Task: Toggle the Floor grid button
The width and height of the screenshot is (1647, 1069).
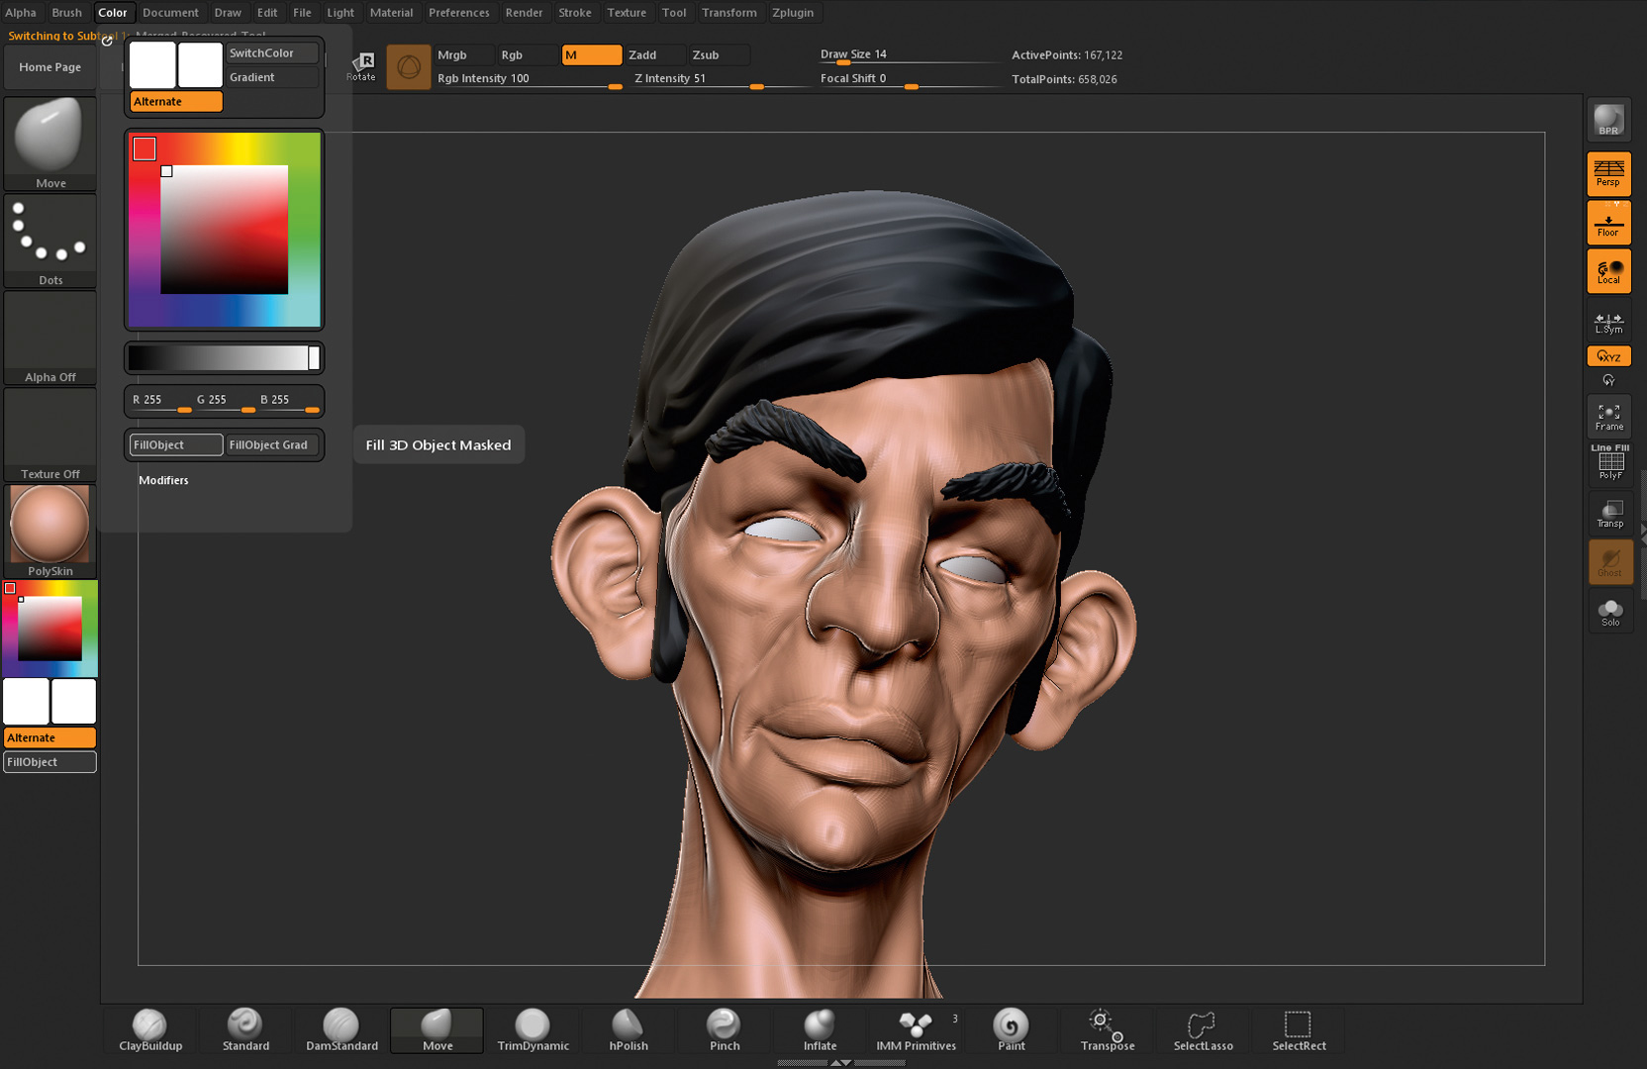Action: (x=1608, y=223)
